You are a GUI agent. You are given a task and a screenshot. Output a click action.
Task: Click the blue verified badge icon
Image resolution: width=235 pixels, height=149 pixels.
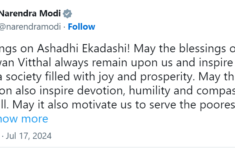click(67, 14)
